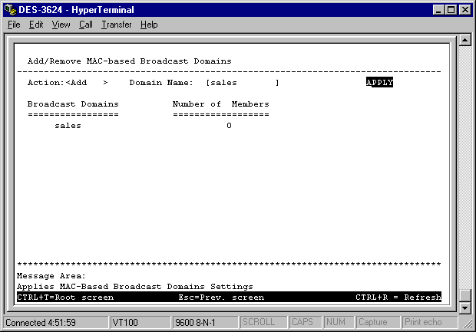Open the Edit menu
Viewport: 476px width, 332px height.
36,25
